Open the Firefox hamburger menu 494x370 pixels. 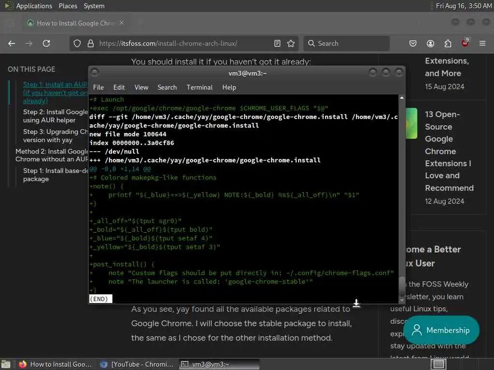point(482,43)
